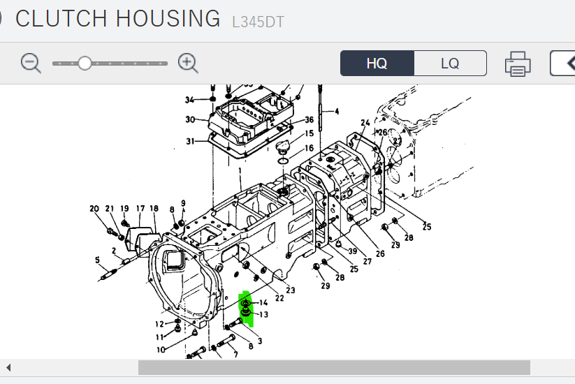Click part number 5 label
575x384 pixels.
click(x=97, y=260)
